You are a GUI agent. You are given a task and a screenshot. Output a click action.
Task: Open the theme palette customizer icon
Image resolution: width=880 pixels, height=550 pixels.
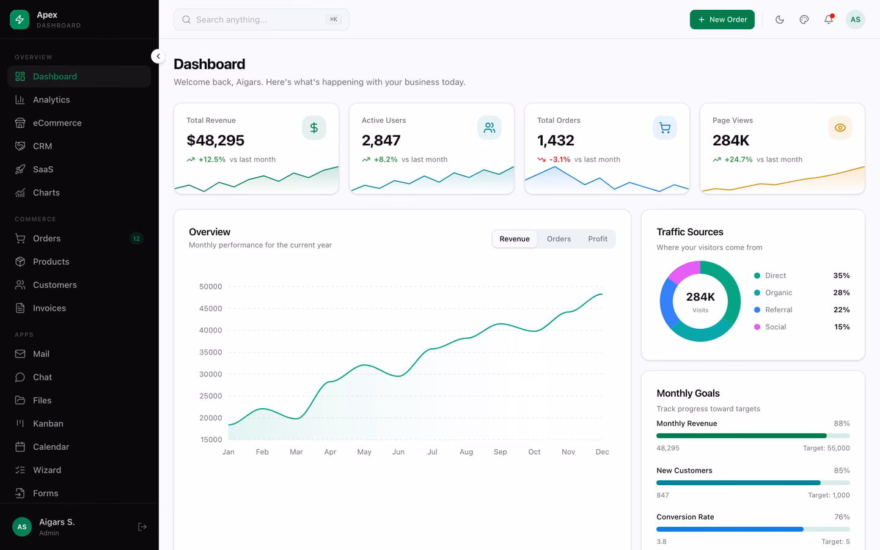804,20
